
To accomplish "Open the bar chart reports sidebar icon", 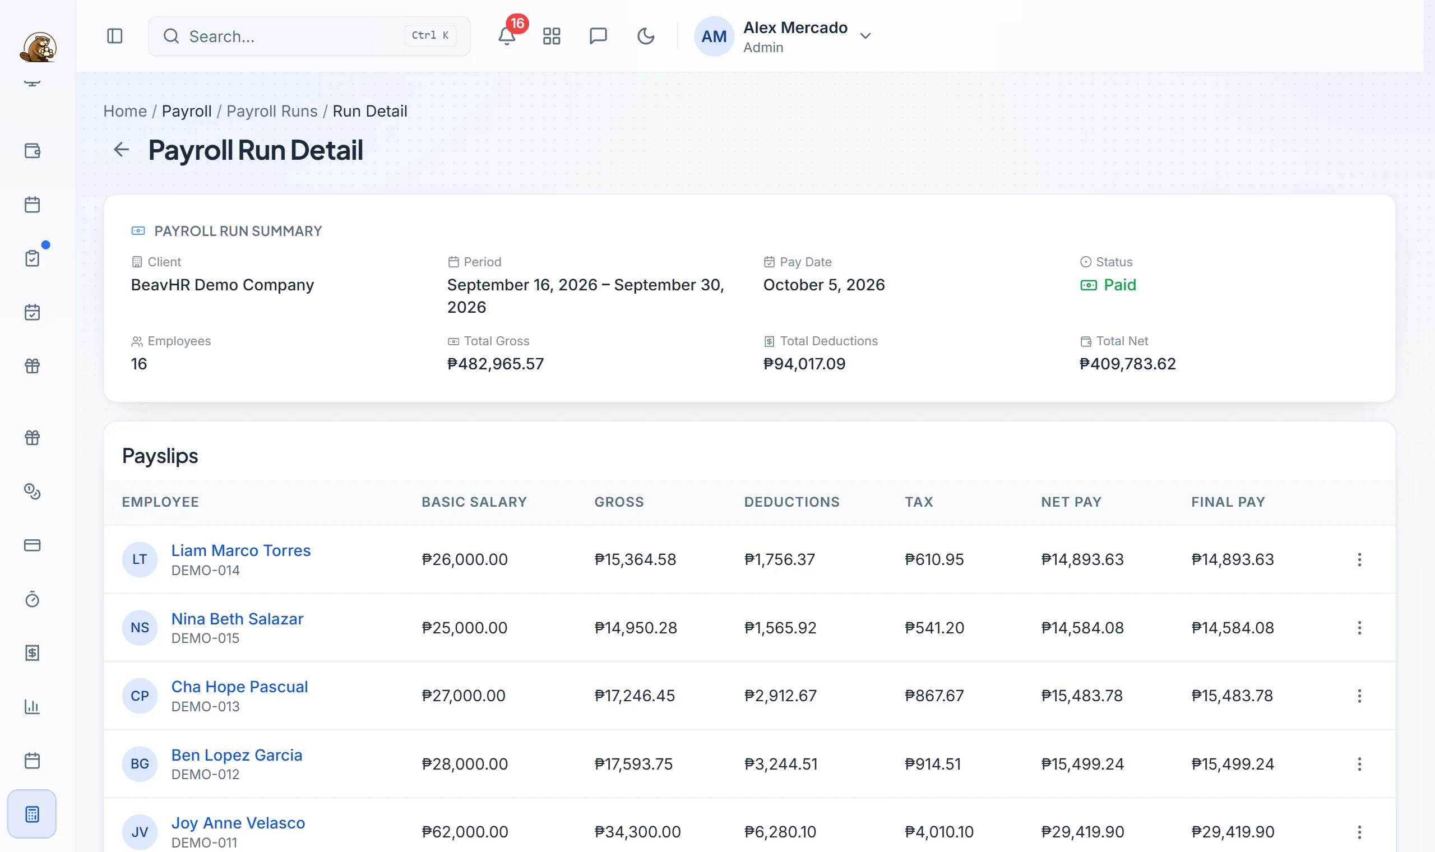I will (32, 707).
